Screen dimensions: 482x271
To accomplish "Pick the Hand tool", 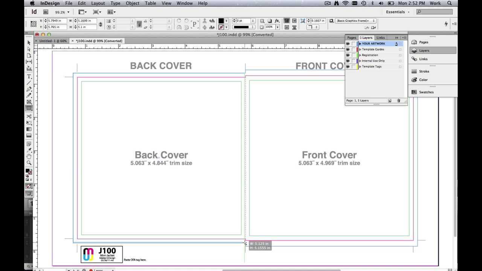I will pos(29,156).
